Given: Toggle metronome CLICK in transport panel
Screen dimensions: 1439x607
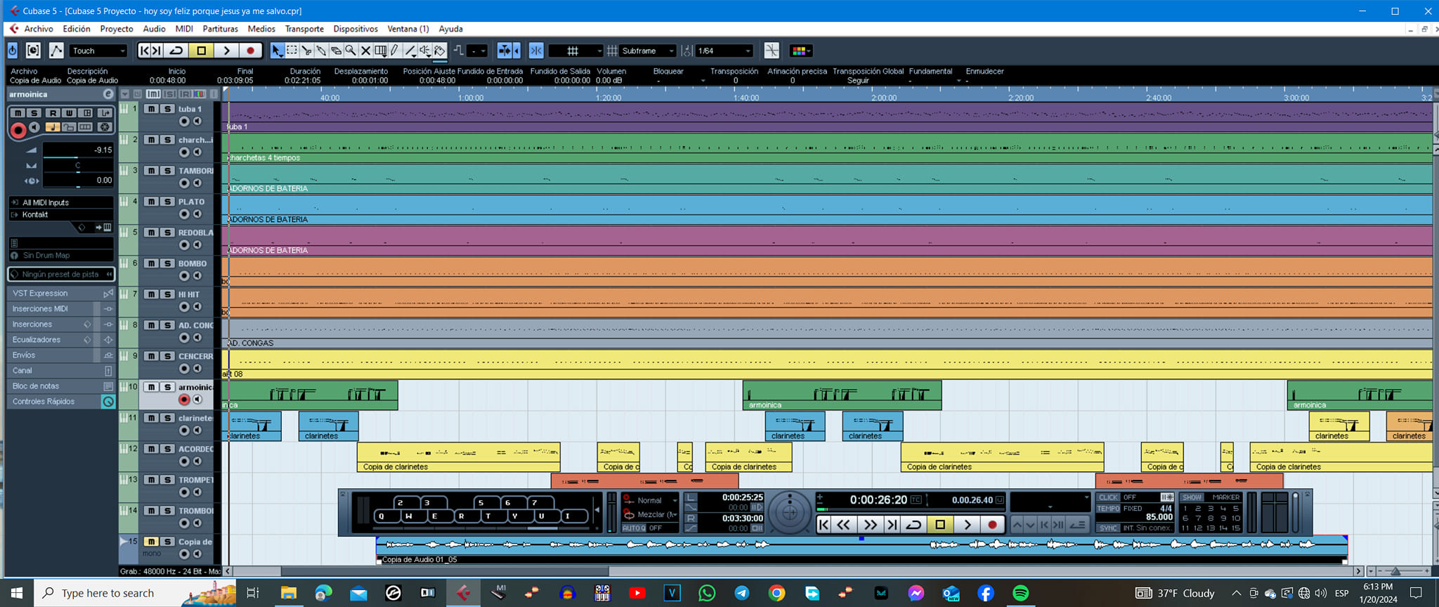Looking at the screenshot, I should click(1108, 497).
